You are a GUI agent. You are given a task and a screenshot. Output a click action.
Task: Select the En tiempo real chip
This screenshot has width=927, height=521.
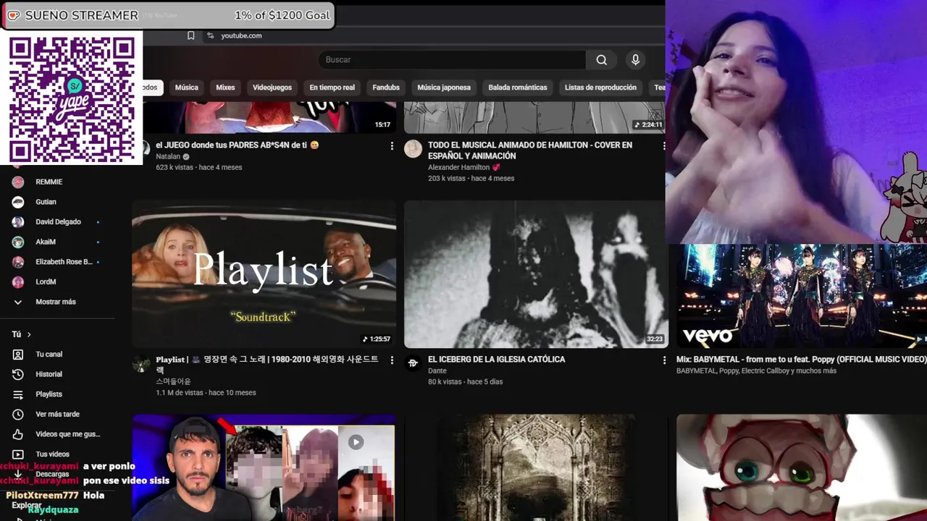(x=332, y=88)
